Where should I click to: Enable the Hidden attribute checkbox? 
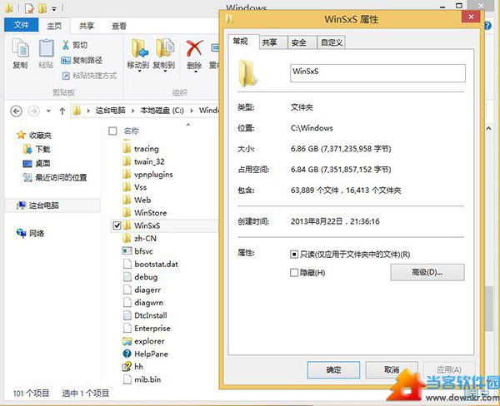pos(294,273)
